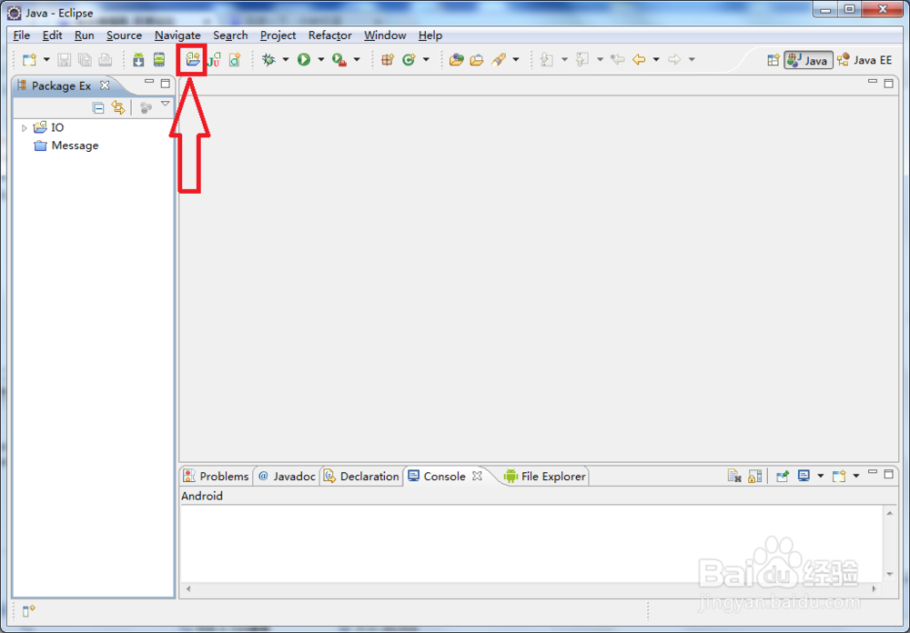Screen dimensions: 910x633
Task: Click the Save icon in toolbar
Action: click(x=65, y=59)
